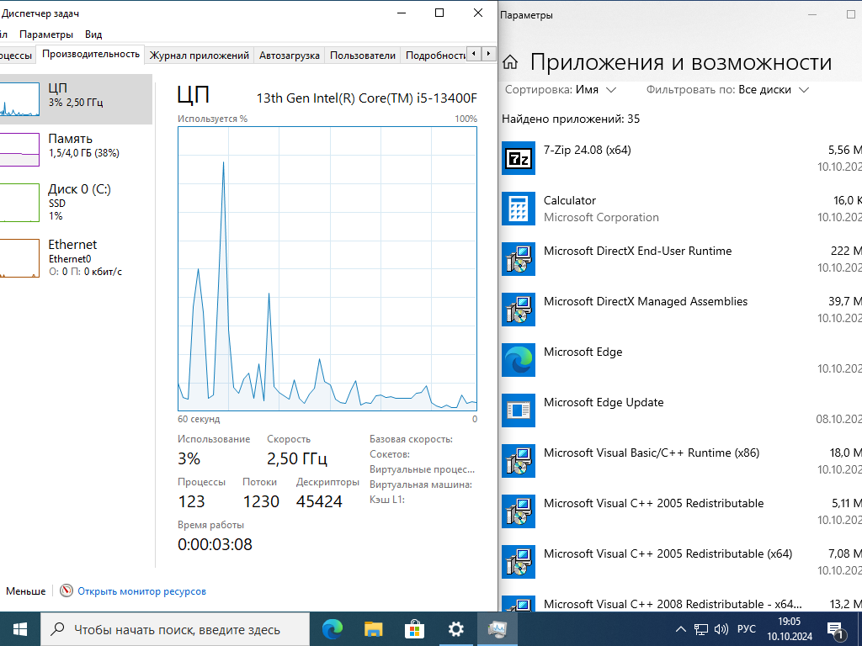The image size is (862, 646).
Task: Switch to the Автозагрузка tab
Action: [290, 55]
